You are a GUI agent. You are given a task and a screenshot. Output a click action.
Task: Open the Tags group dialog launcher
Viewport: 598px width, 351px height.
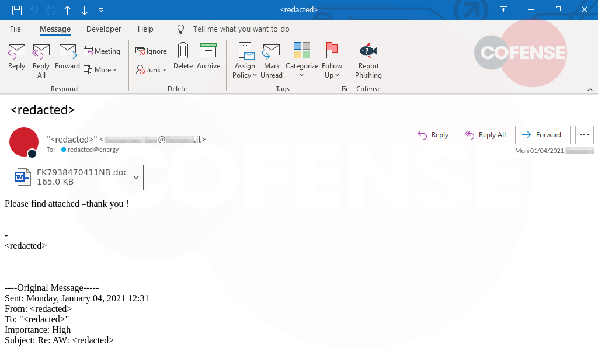(x=345, y=89)
